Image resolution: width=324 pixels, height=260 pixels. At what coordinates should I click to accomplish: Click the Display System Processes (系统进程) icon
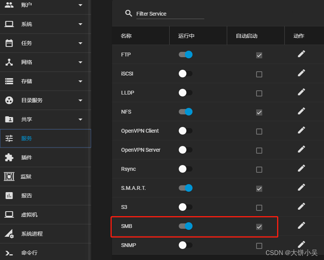[9, 234]
